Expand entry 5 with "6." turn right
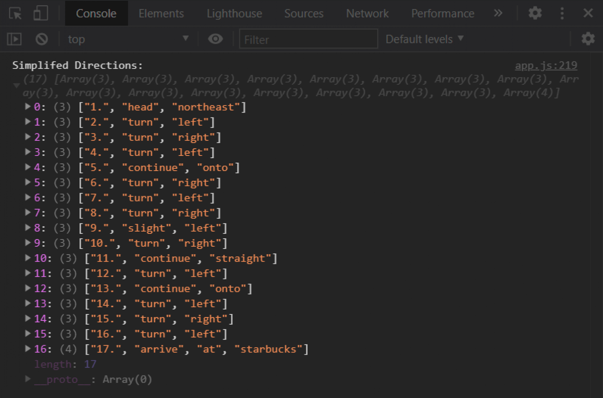 (28, 182)
